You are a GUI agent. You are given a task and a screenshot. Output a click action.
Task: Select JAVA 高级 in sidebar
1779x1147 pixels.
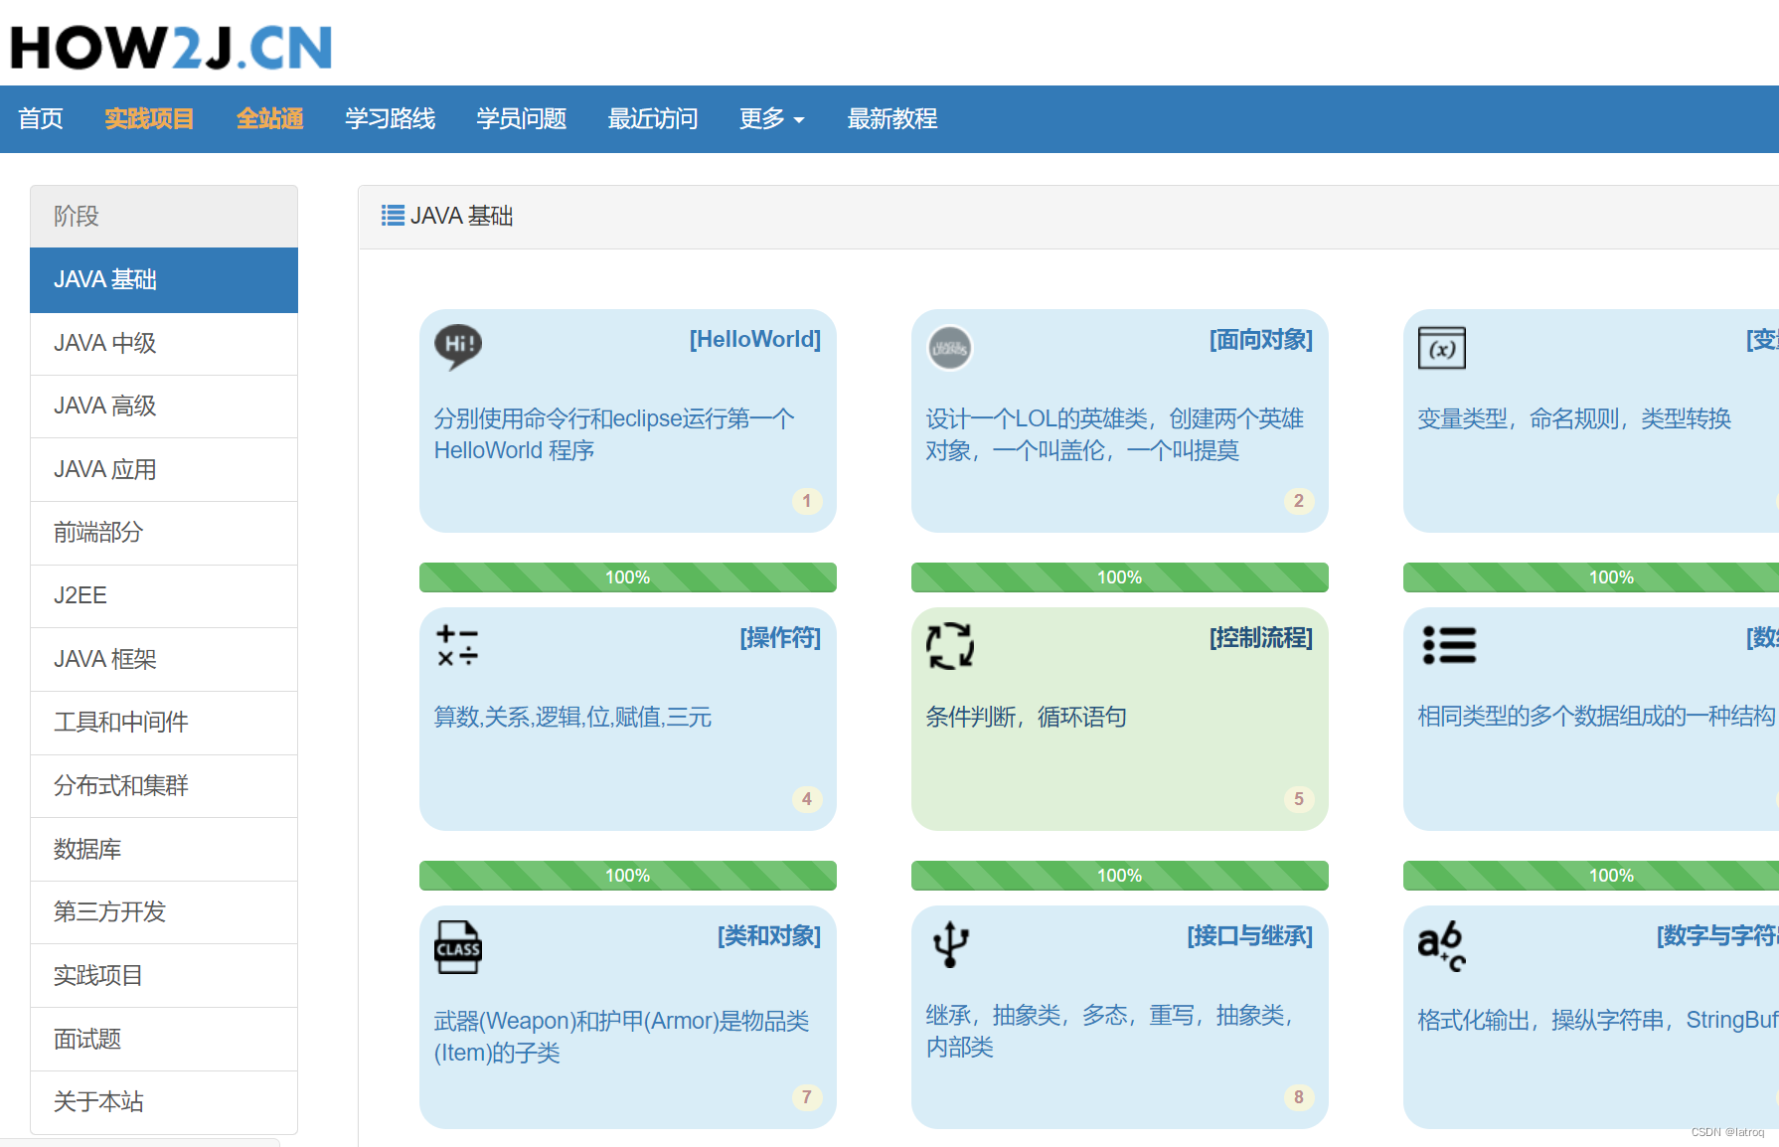tap(164, 407)
